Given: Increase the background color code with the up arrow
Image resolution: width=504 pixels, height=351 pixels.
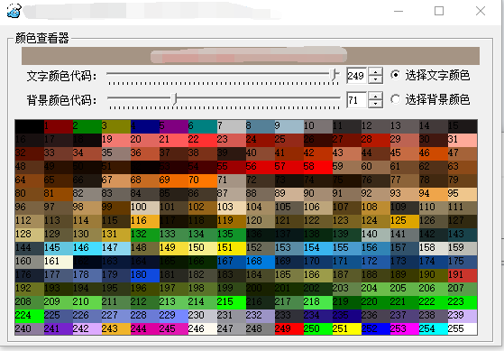Looking at the screenshot, I should point(375,97).
